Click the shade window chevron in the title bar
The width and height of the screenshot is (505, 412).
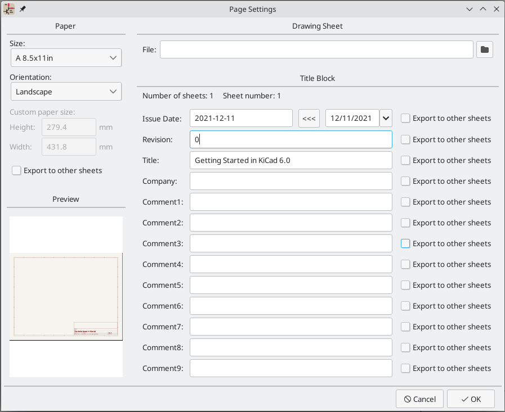pyautogui.click(x=470, y=9)
